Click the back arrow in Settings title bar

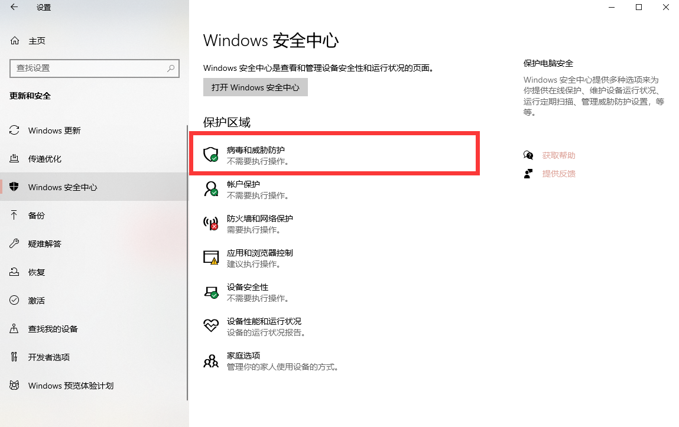pos(14,7)
